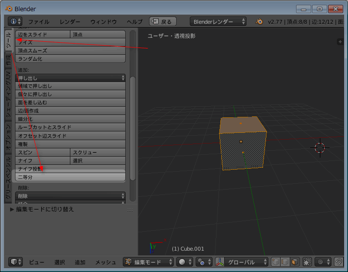Click the スクリュー button
The image size is (348, 272).
(x=98, y=153)
